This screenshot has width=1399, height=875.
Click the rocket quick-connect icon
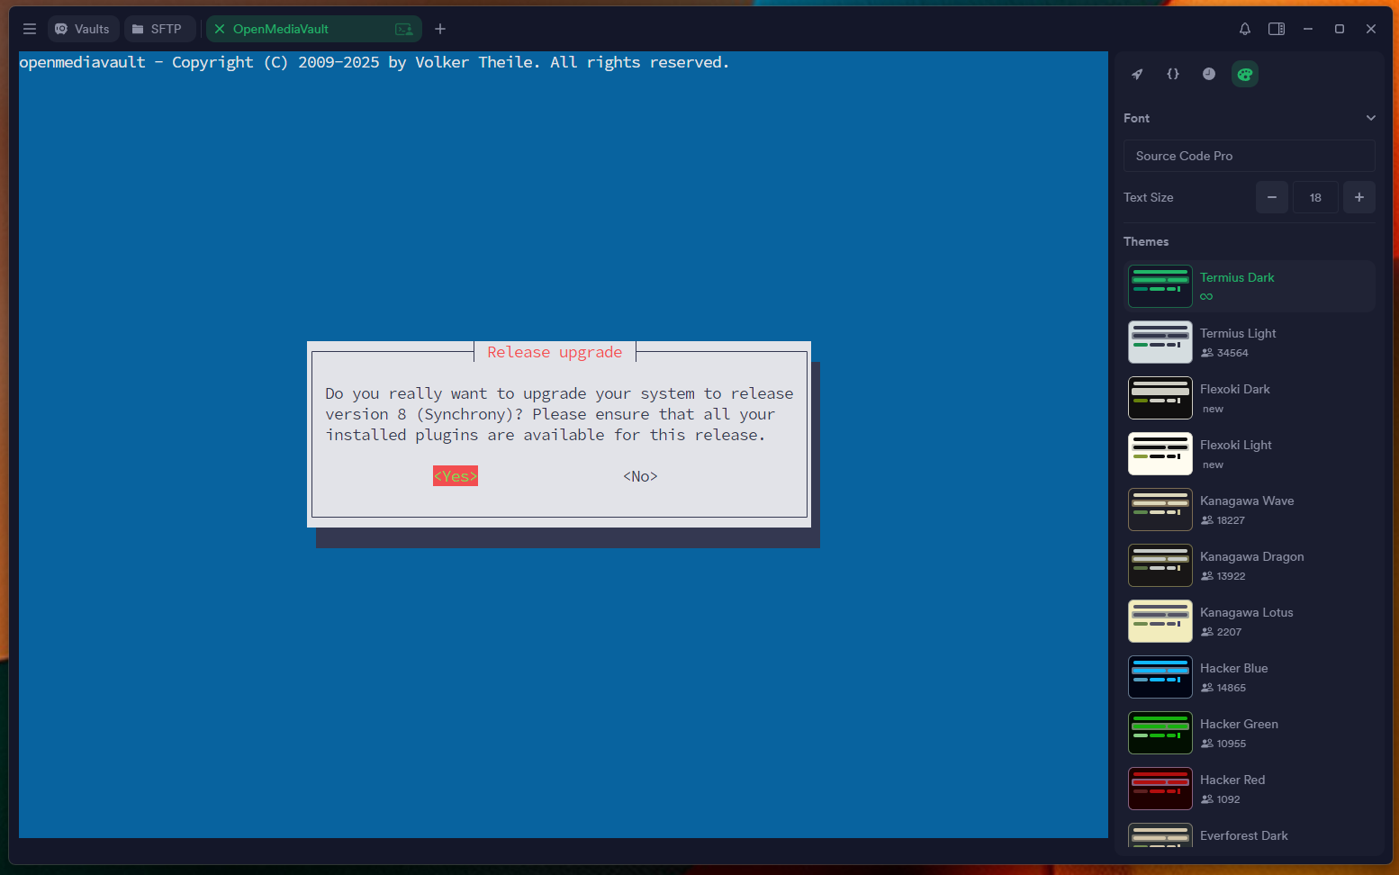click(x=1137, y=74)
